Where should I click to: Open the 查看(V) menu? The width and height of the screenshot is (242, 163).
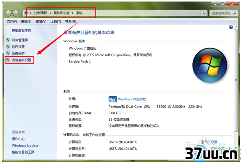point(41,21)
